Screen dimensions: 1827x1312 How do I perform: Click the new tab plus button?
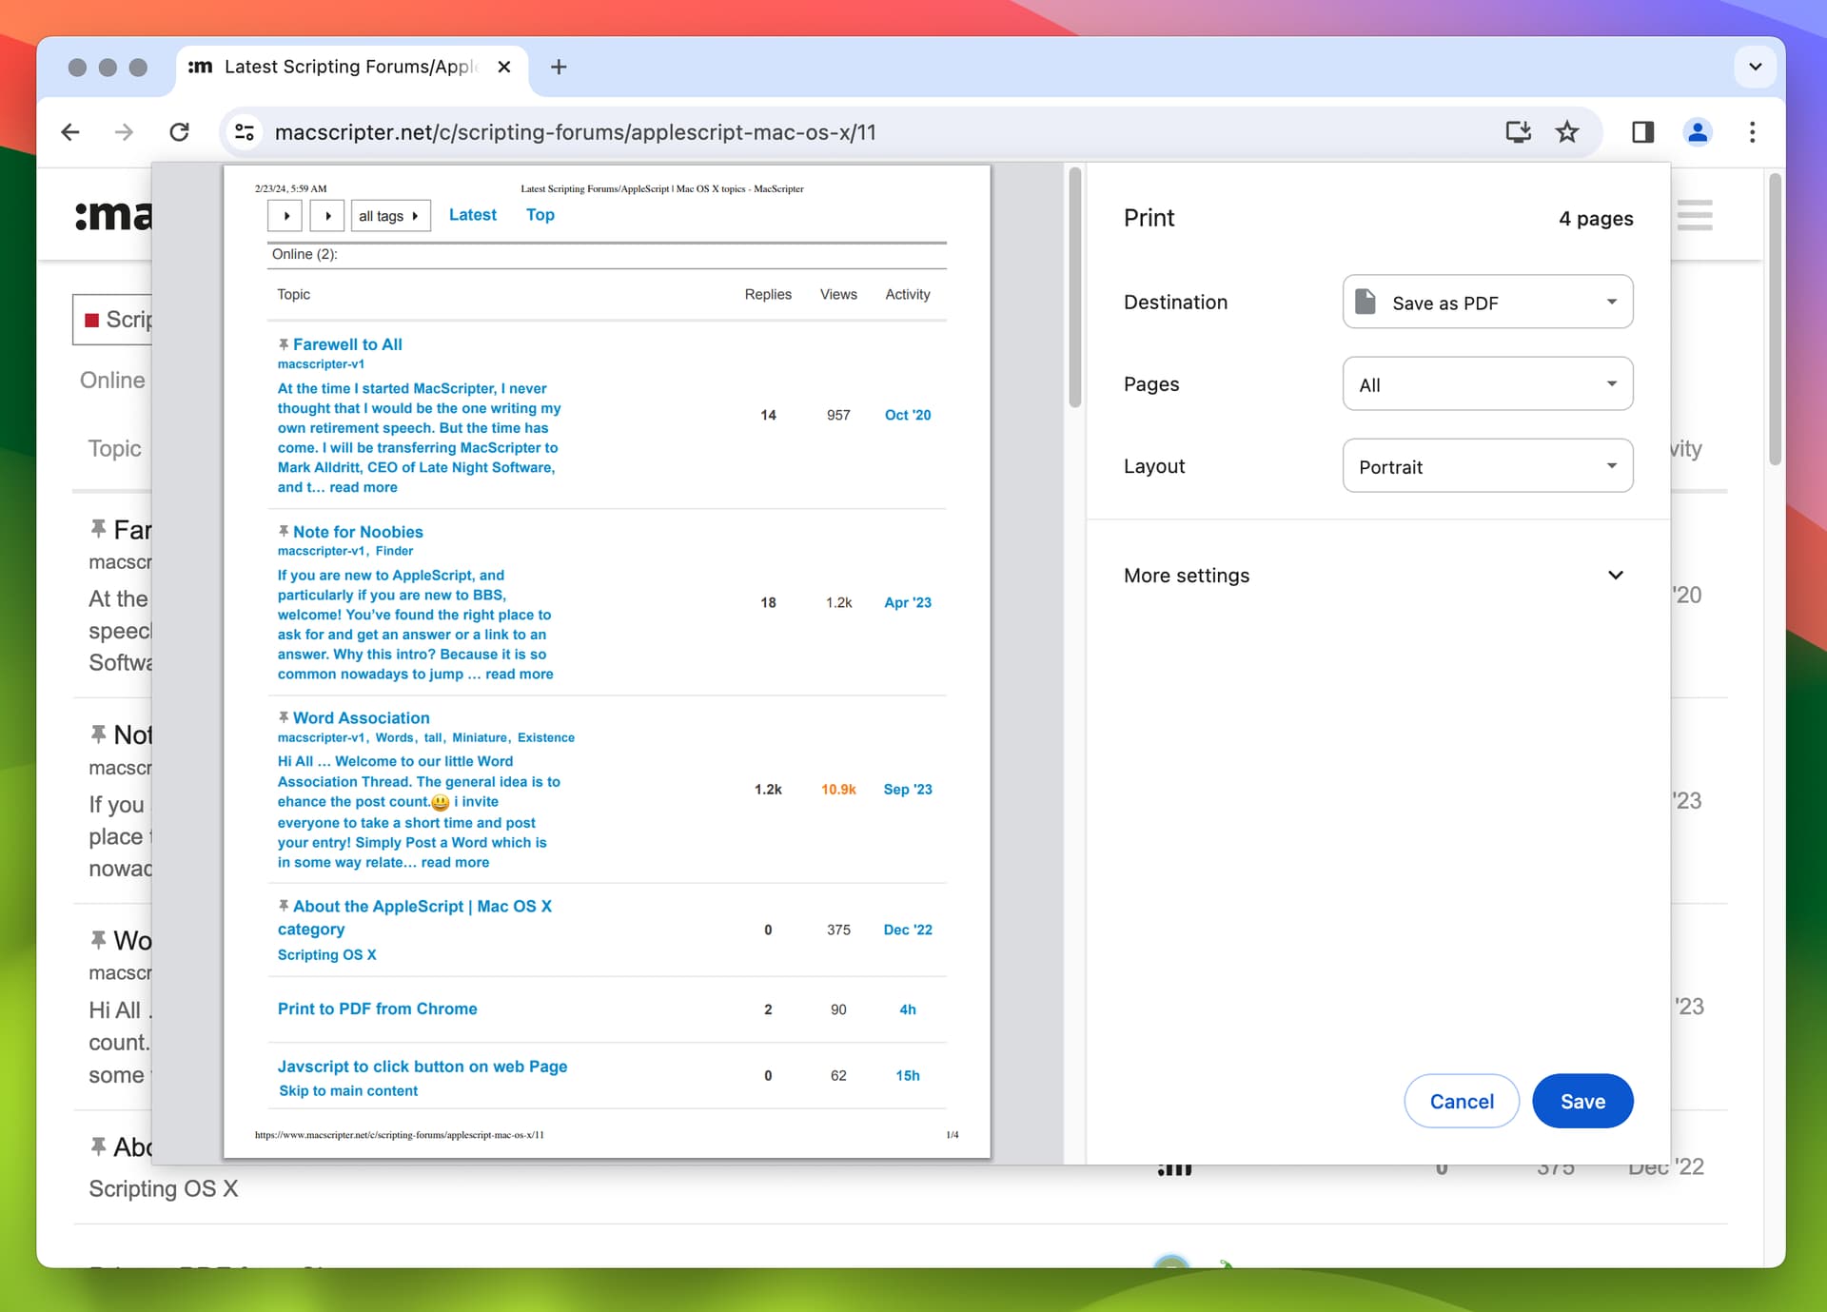coord(559,67)
